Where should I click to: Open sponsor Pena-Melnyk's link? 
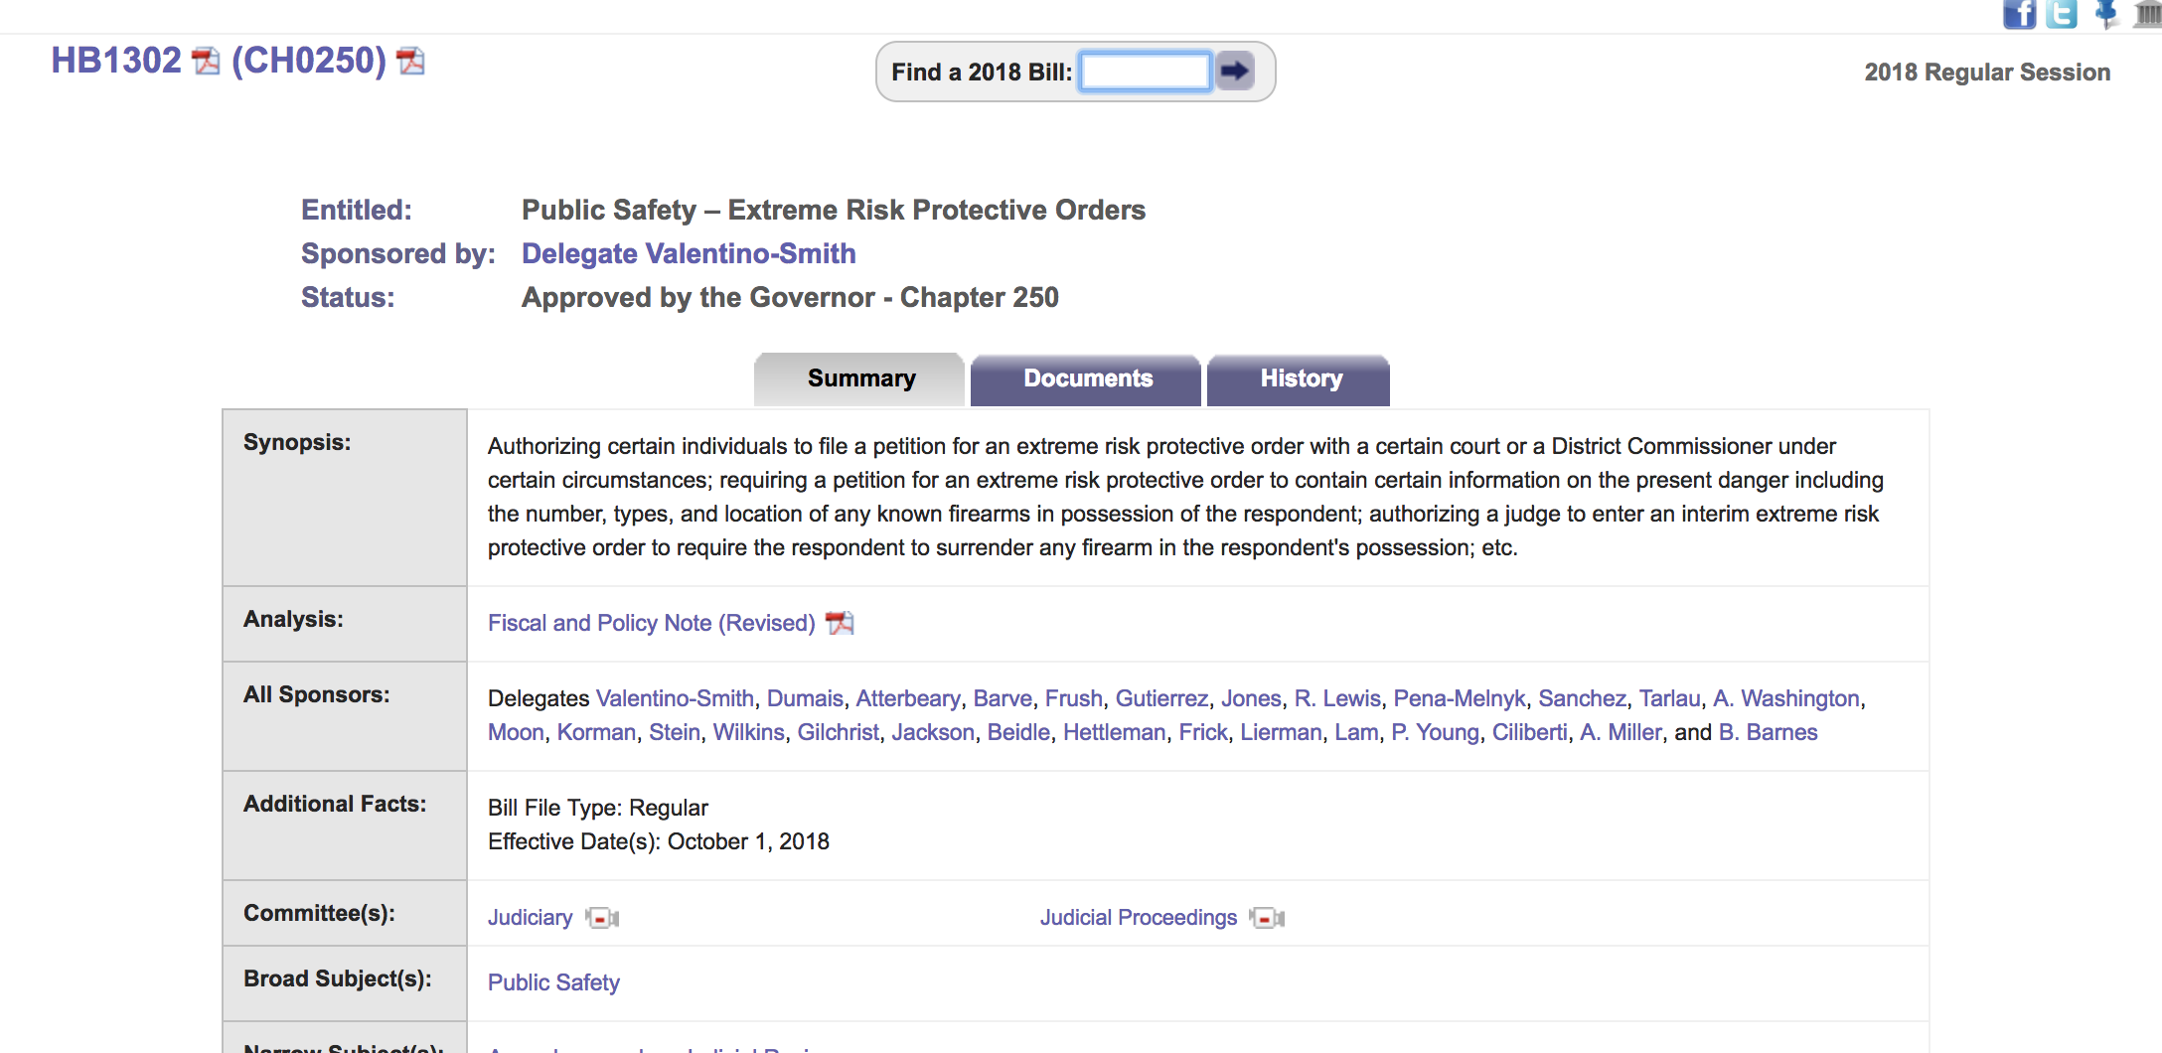pyautogui.click(x=1459, y=698)
